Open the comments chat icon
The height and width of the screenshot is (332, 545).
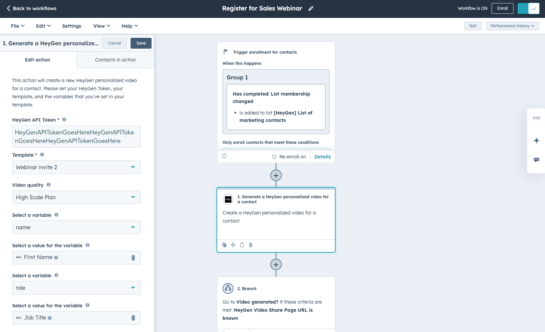coord(537,160)
